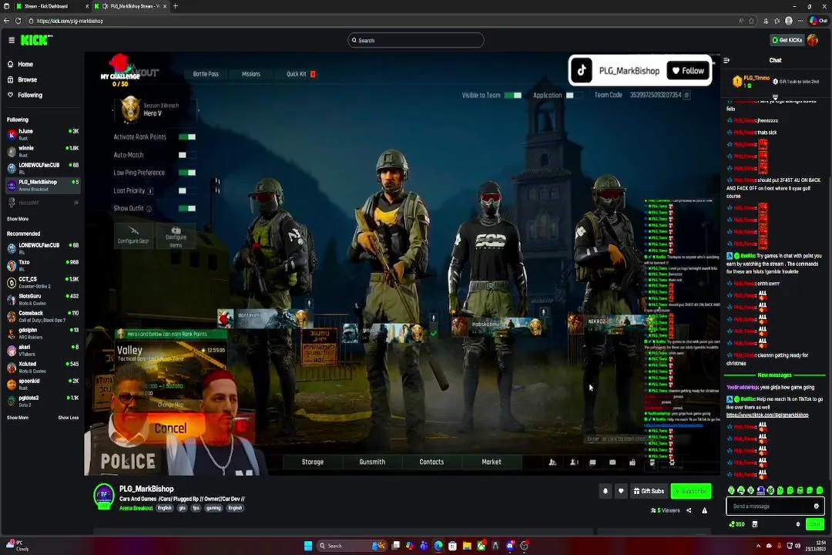832x555 pixels.
Task: Open Windows Start menu
Action: pos(307,546)
